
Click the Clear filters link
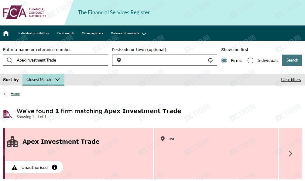click(291, 79)
